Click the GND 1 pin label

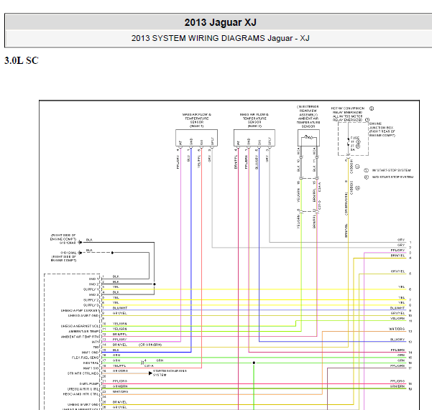point(93,279)
